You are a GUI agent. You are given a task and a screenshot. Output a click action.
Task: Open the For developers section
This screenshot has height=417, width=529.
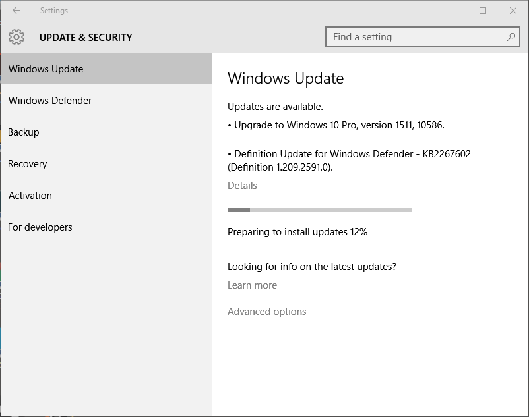point(106,227)
